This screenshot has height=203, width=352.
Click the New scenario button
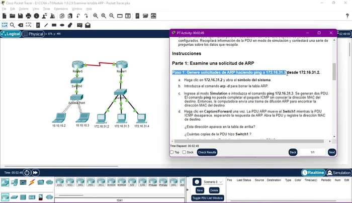click(200, 190)
